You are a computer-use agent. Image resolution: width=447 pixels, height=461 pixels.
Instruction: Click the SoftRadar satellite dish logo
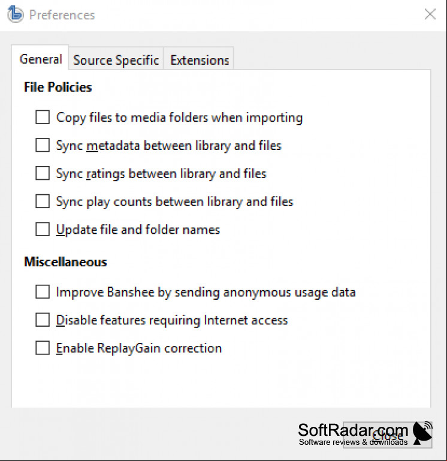click(422, 433)
